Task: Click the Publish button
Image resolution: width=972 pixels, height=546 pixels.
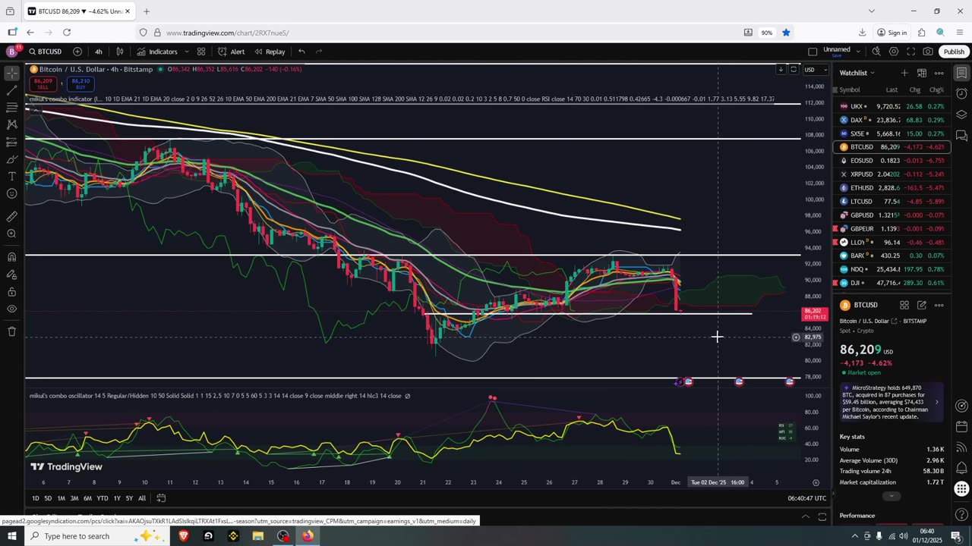Action: pos(954,52)
